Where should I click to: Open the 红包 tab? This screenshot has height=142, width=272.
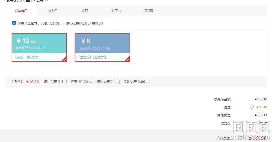(x=52, y=11)
